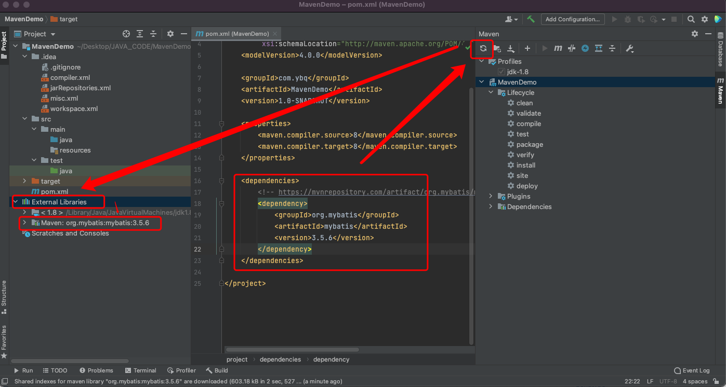Click the Stop square icon in toolbar
Image resolution: width=726 pixels, height=387 pixels.
pyautogui.click(x=674, y=19)
